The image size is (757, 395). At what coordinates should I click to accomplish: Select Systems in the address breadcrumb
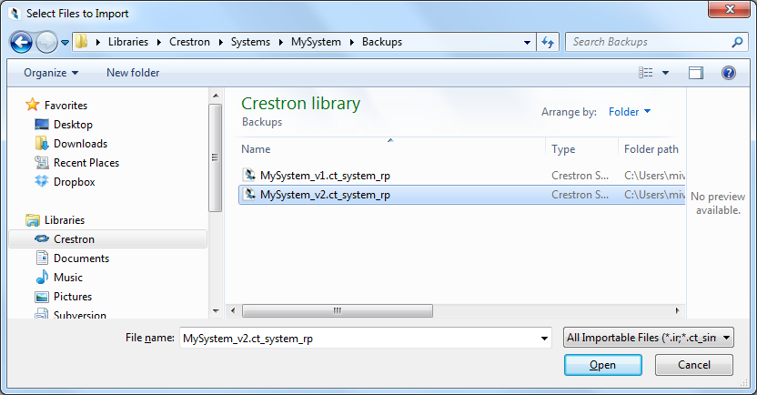tap(250, 42)
